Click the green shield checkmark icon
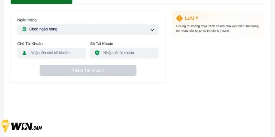Screen dimensions: 275x137 click(97, 53)
